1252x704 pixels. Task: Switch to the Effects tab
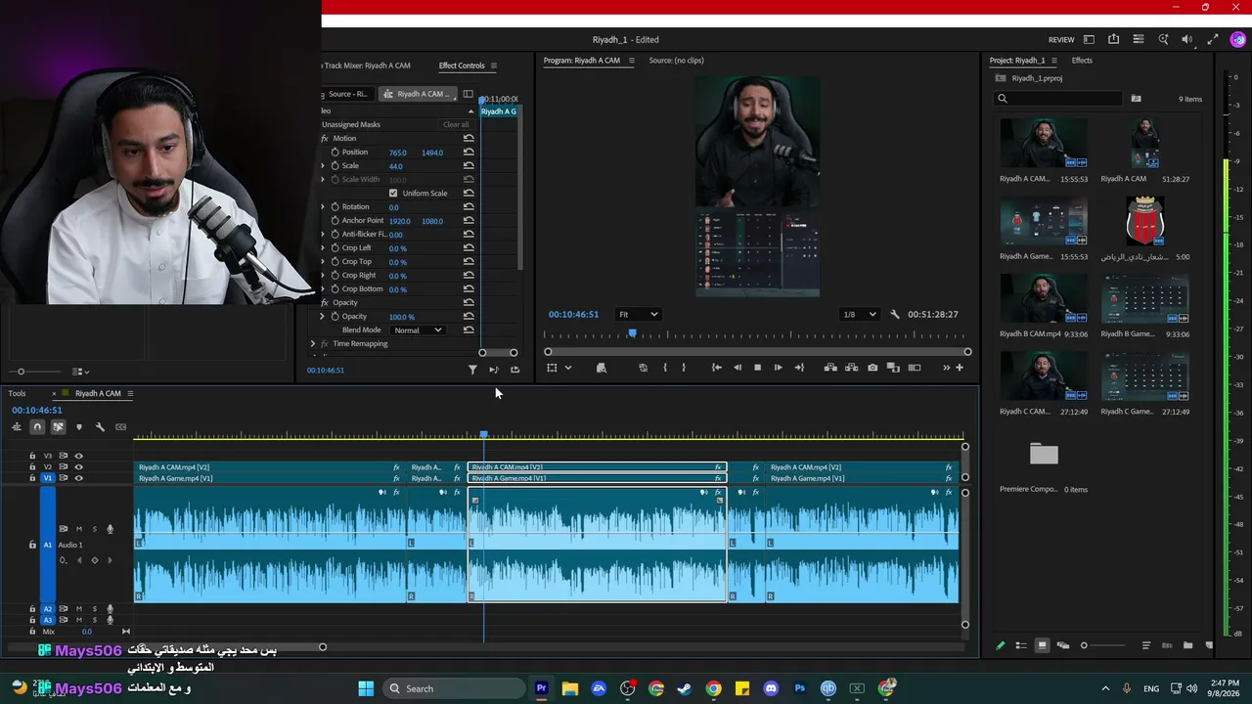(x=1081, y=61)
